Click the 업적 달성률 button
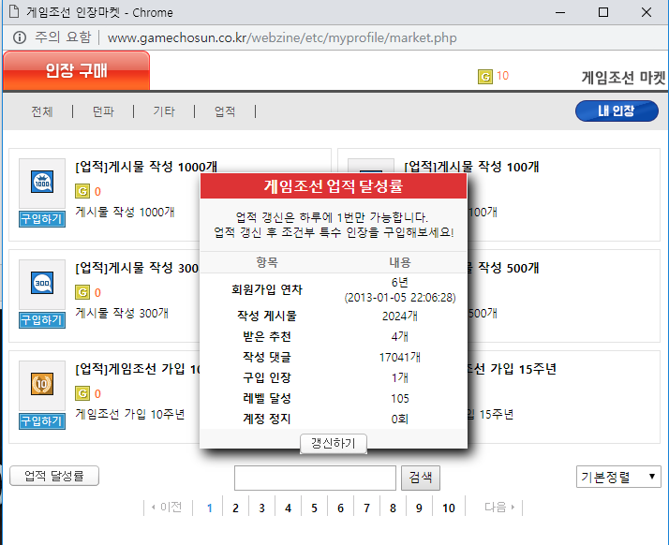Screen dimensions: 669x545 point(54,476)
